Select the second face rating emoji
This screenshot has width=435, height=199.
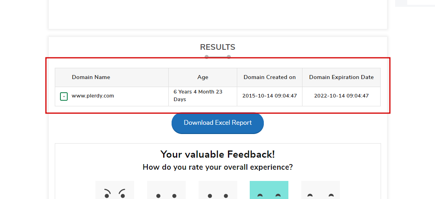pos(166,190)
